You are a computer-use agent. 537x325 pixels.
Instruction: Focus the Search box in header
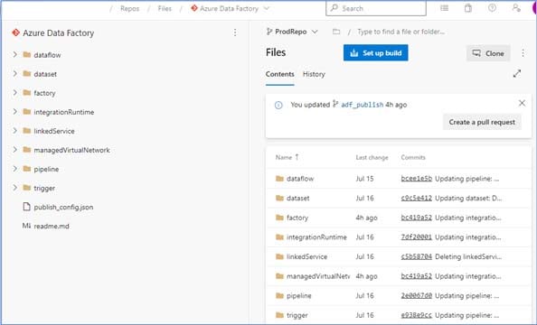coord(376,8)
